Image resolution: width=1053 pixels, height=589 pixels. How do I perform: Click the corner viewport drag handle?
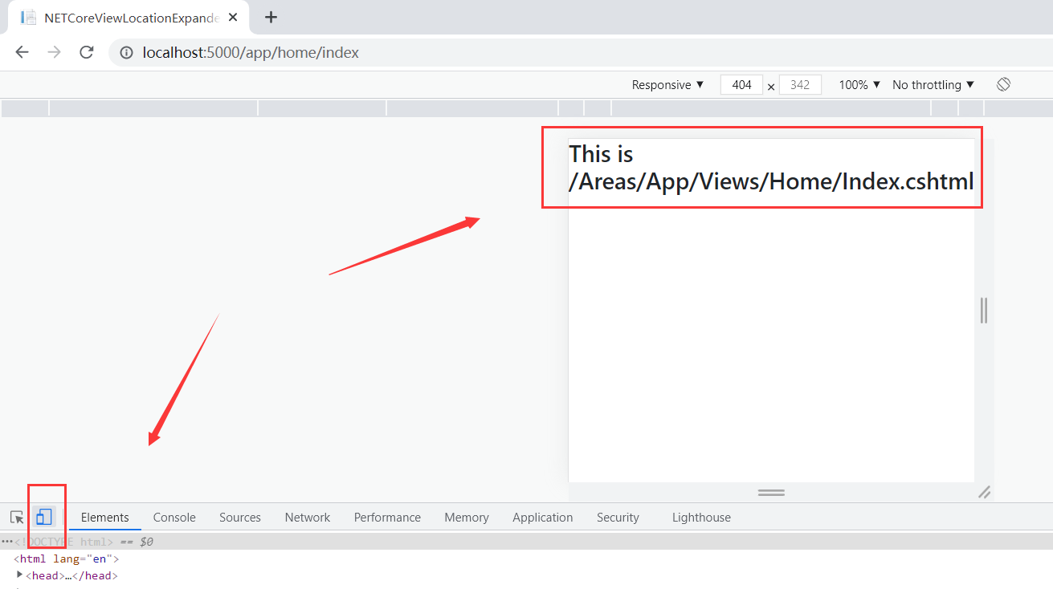point(985,492)
